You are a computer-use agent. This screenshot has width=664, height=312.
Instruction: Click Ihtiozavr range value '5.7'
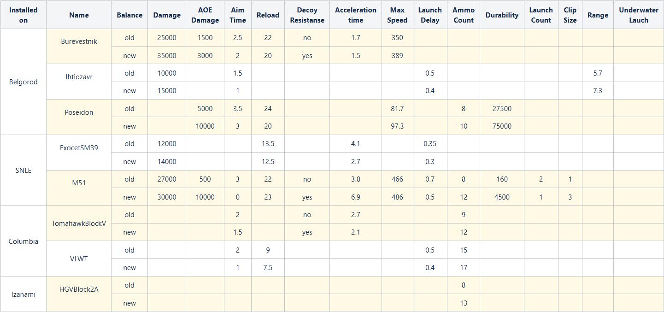click(598, 73)
